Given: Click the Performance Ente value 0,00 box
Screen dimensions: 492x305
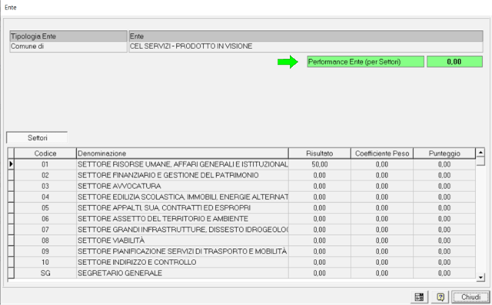Looking at the screenshot, I should [454, 61].
